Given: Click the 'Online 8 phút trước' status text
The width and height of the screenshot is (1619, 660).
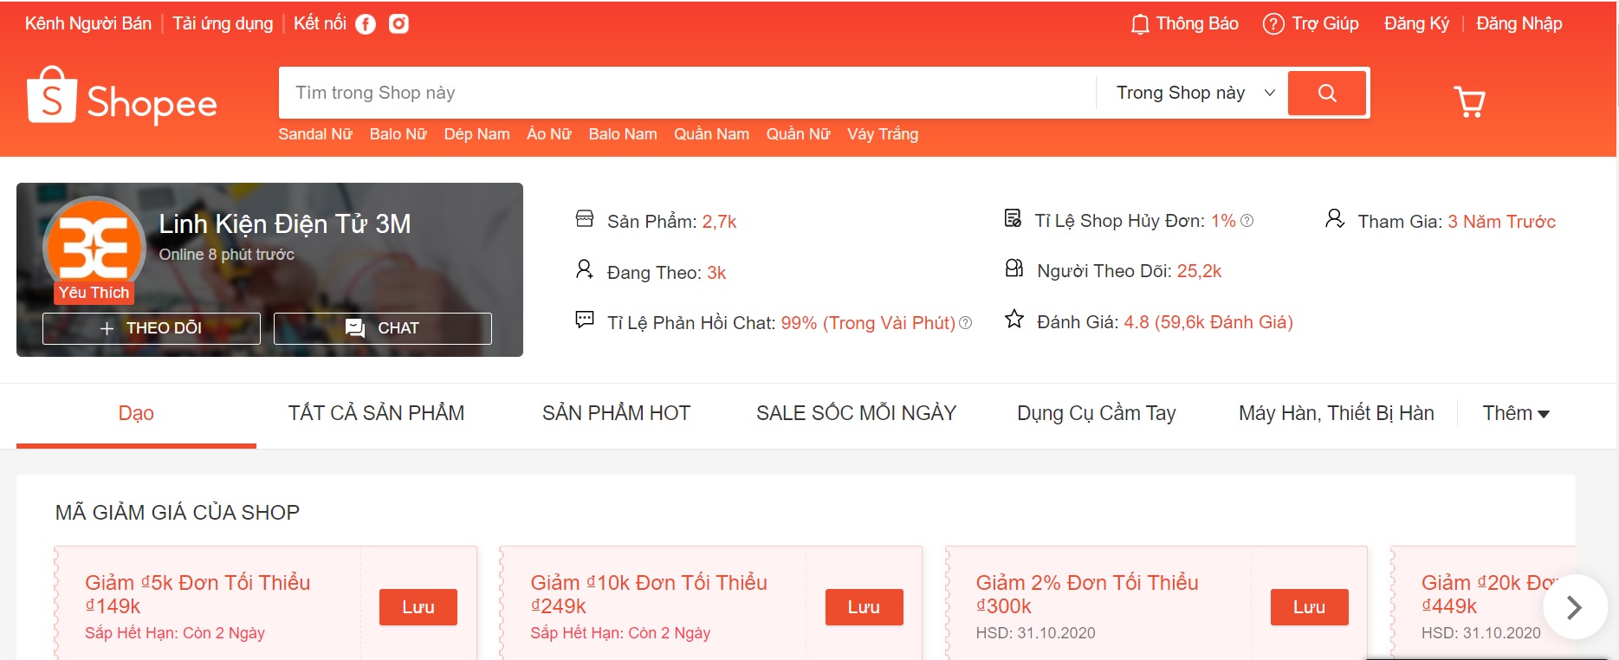Looking at the screenshot, I should (x=226, y=255).
